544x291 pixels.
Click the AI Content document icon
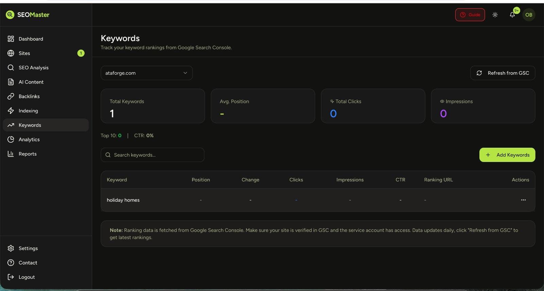pyautogui.click(x=11, y=82)
